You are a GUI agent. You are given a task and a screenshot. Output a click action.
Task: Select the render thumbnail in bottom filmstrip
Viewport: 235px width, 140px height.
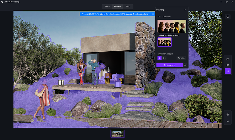(117, 134)
